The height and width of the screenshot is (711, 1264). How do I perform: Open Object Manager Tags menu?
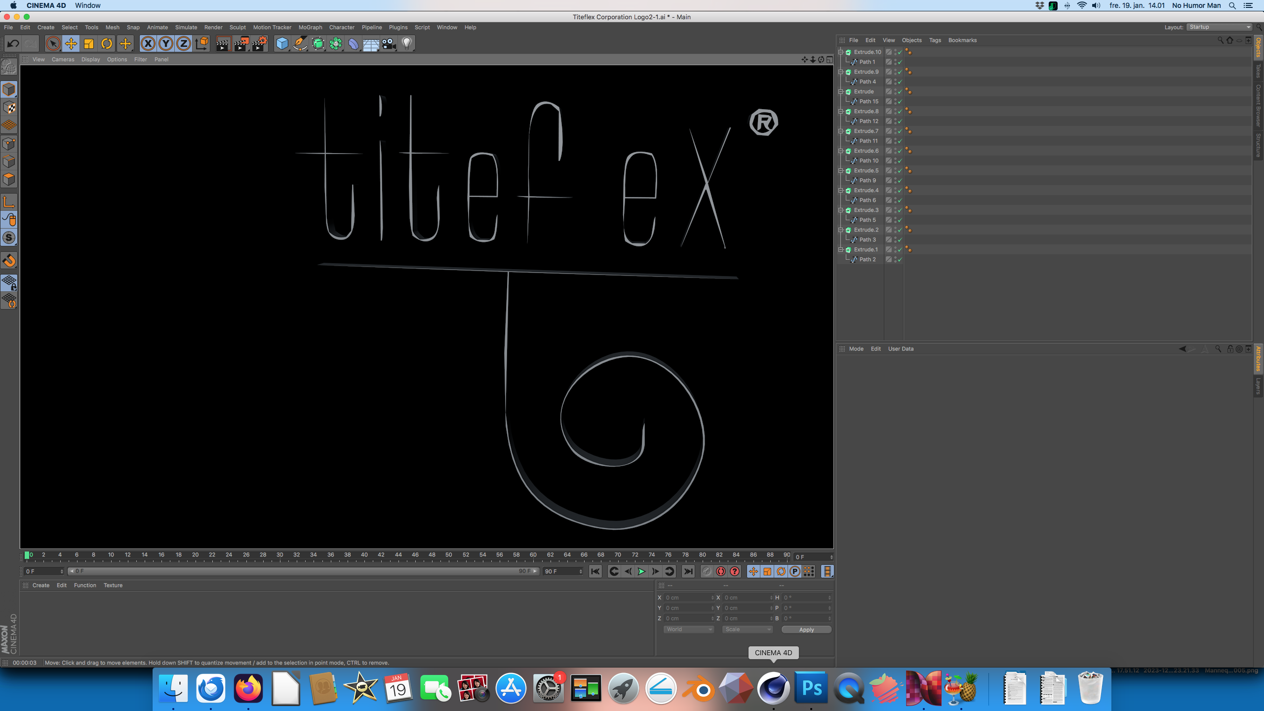[x=935, y=40]
